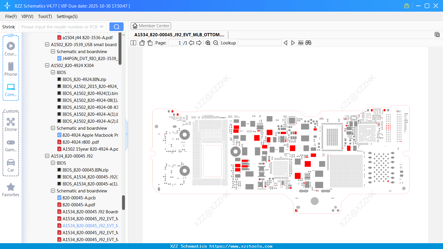Open A1534_820-00045 J92 Board pdf
Viewport: 443px width, 249px height.
[87, 212]
